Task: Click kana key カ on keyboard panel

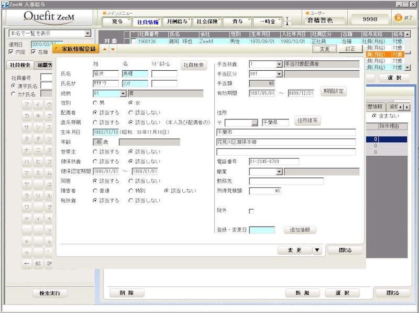Action: coord(27,116)
